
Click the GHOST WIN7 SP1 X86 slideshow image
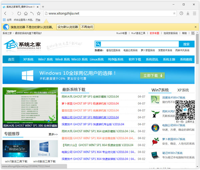(x=30, y=108)
